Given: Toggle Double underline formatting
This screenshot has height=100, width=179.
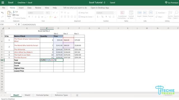Looking at the screenshot, I should click(39, 17).
